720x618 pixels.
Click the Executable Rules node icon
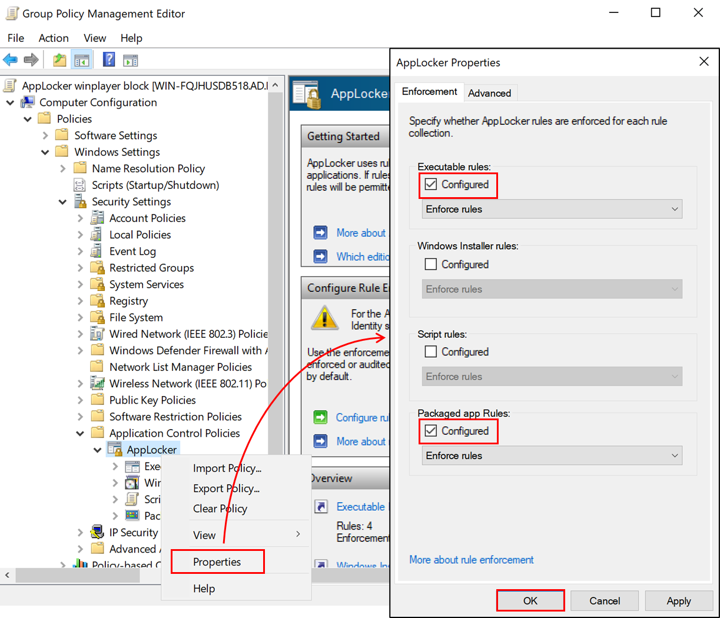pyautogui.click(x=132, y=466)
